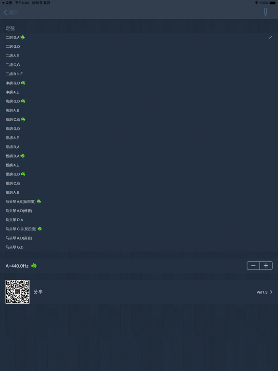This screenshot has width=278, height=371.
Task: Pick 椰胡 C,G tuning
Action: [x=139, y=183]
